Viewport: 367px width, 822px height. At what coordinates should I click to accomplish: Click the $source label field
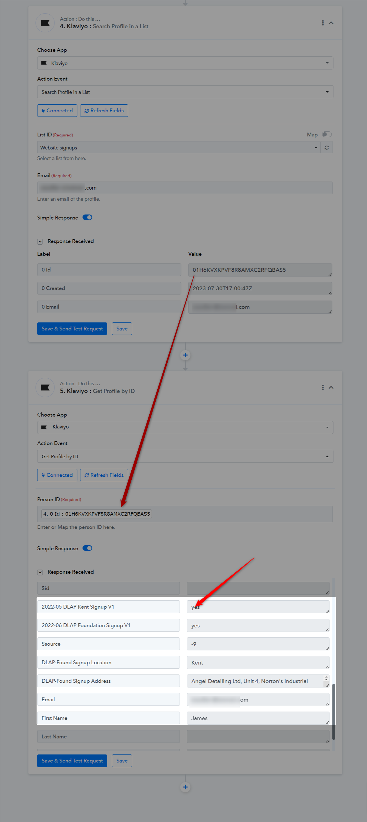point(108,644)
